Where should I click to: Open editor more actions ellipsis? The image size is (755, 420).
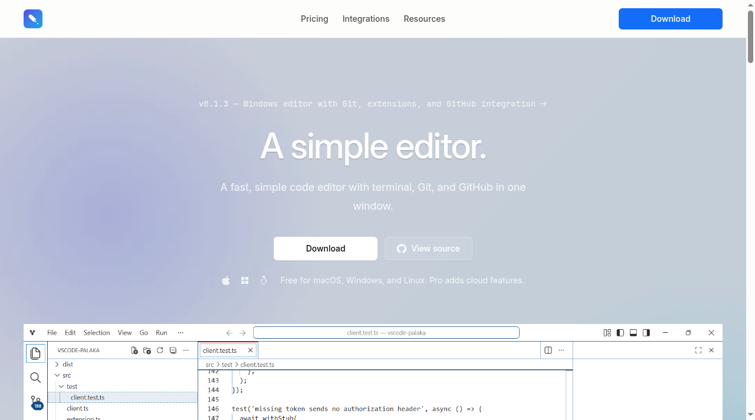coord(561,350)
